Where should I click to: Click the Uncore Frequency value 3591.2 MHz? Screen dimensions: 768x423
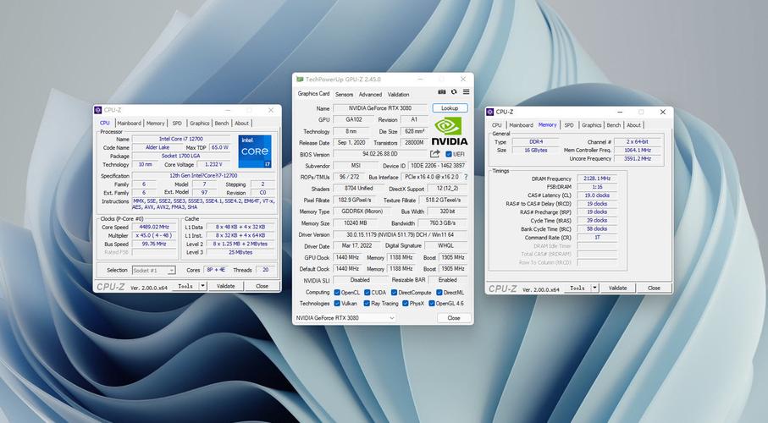(x=638, y=159)
